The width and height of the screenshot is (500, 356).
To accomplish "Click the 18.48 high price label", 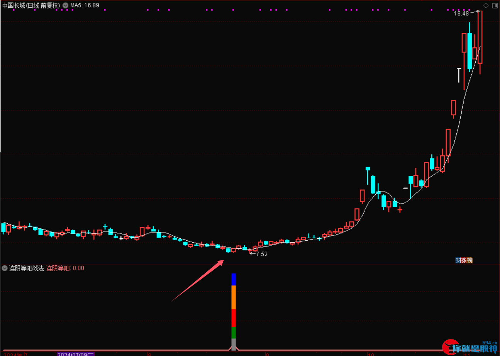I will (x=461, y=13).
